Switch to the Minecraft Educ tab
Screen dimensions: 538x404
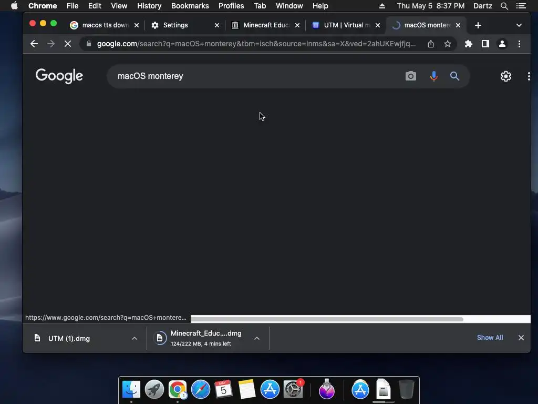click(264, 25)
